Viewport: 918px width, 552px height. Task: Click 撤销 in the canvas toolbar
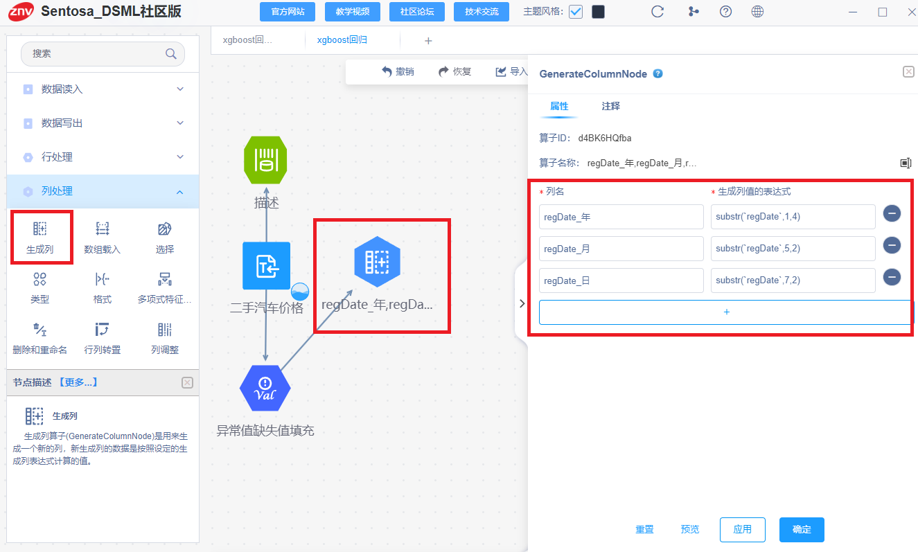[x=398, y=71]
